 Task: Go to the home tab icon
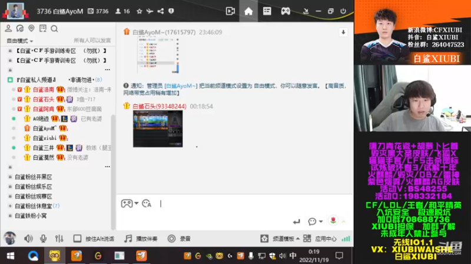tap(248, 11)
